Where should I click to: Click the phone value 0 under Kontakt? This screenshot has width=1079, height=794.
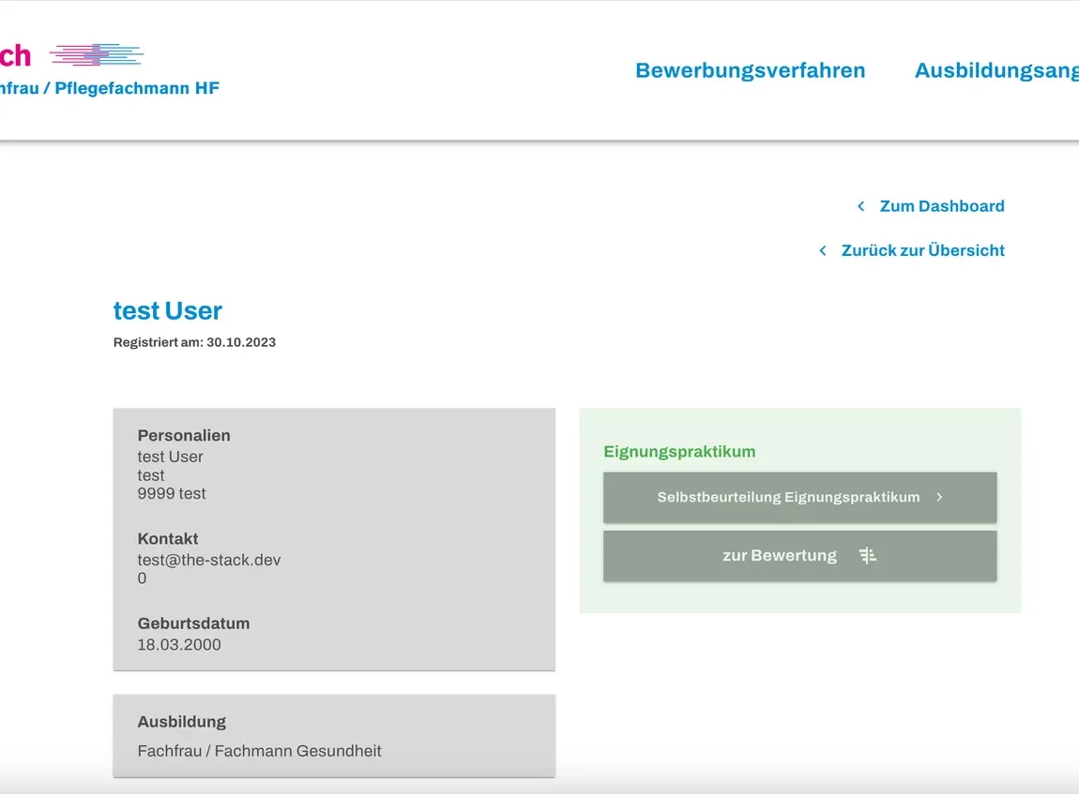click(x=142, y=578)
